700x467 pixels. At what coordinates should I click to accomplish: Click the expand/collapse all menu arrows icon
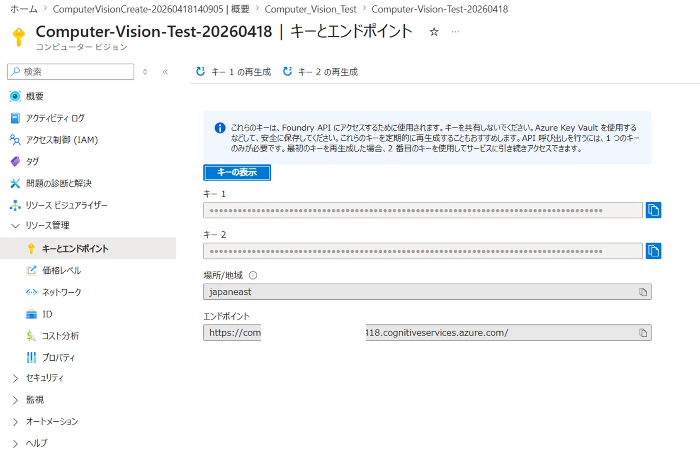145,72
